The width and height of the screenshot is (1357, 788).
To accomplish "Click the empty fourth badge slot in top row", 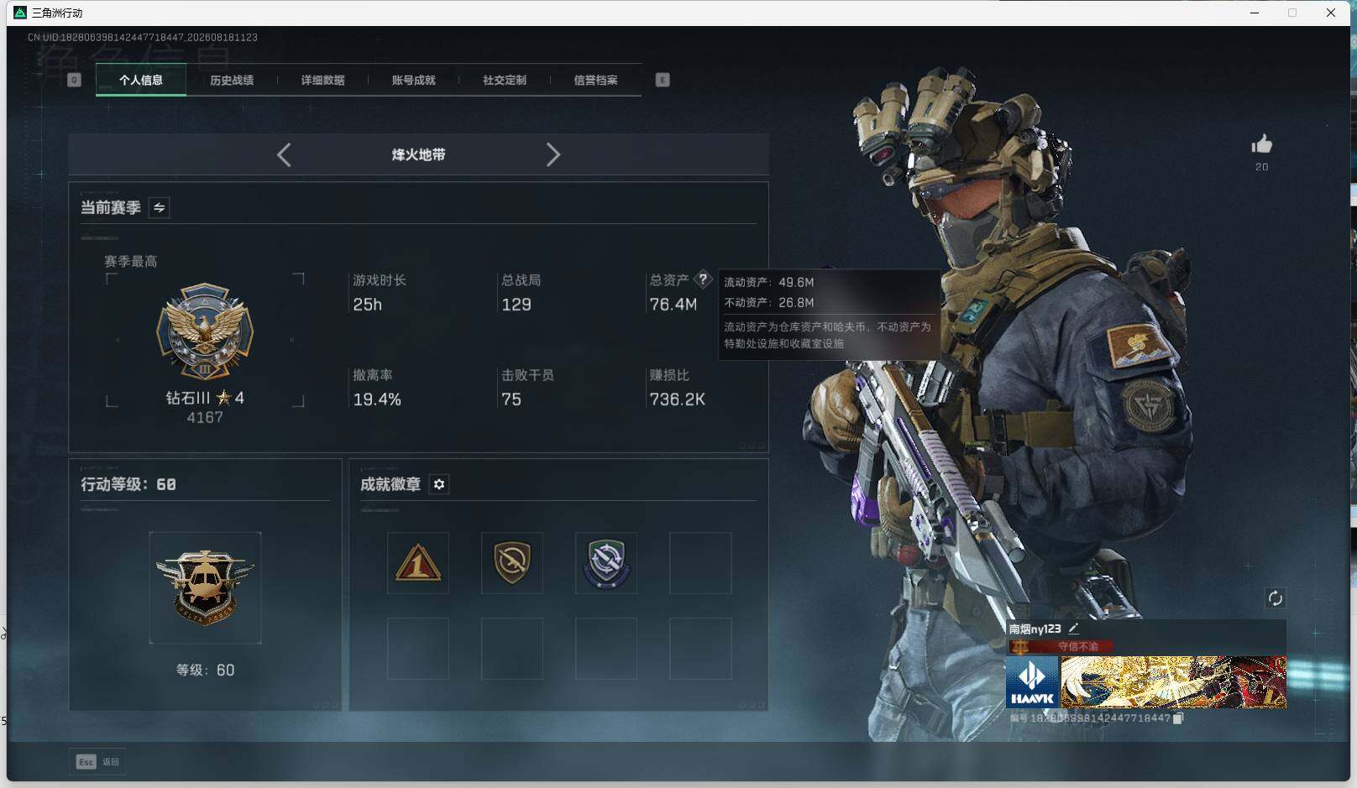I will coord(700,563).
